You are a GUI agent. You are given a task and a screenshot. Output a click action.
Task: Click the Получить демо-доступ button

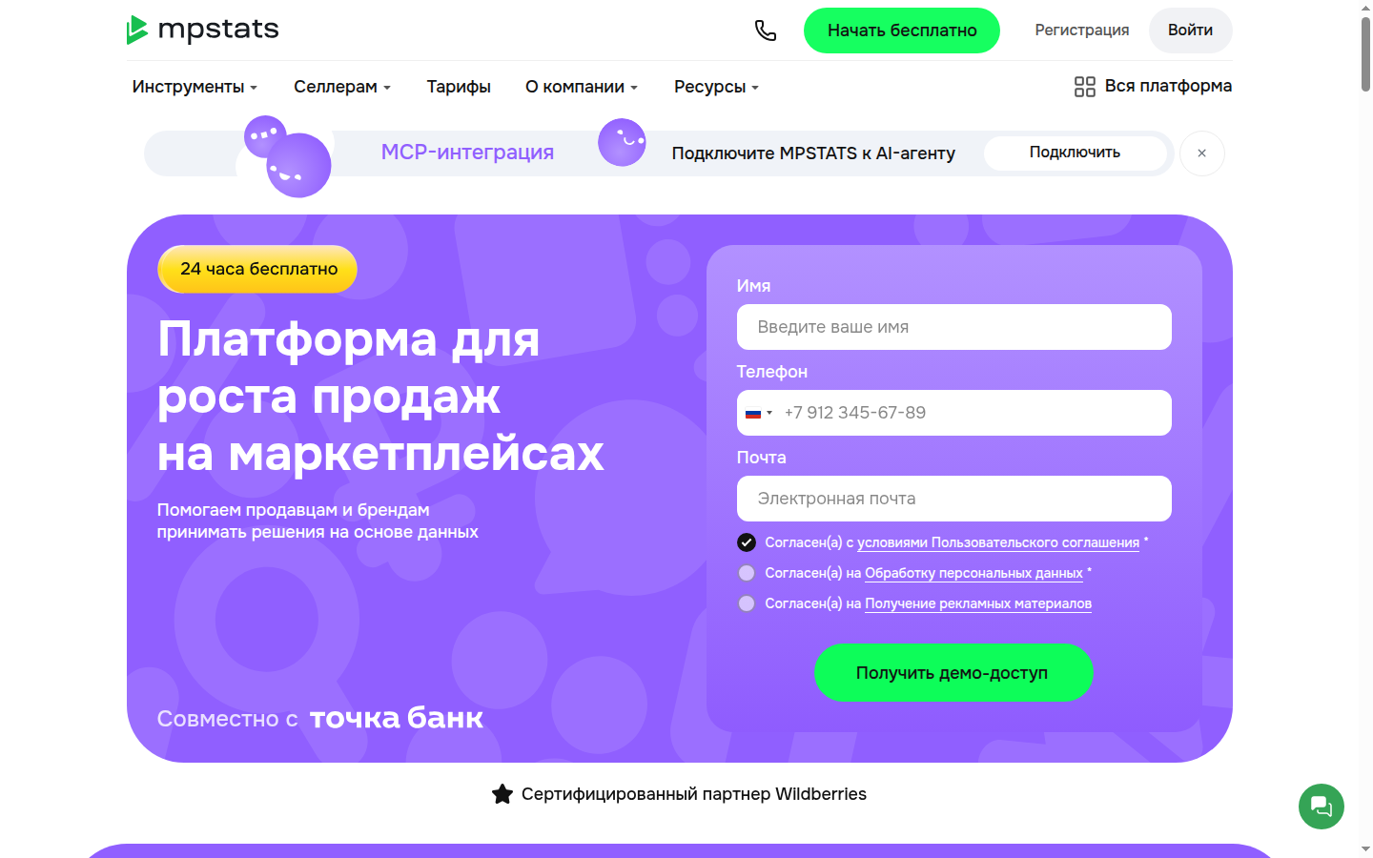click(953, 673)
